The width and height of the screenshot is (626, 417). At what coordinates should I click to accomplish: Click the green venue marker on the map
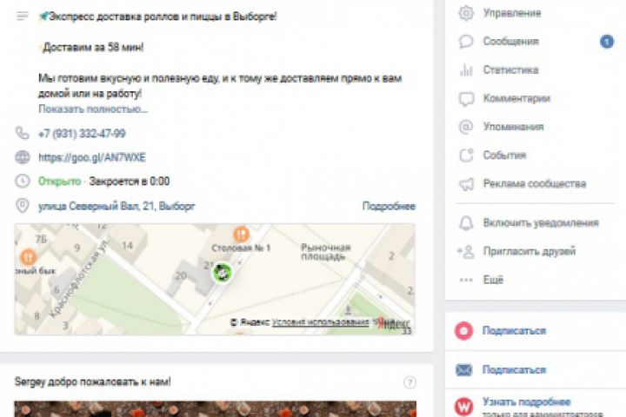(223, 273)
